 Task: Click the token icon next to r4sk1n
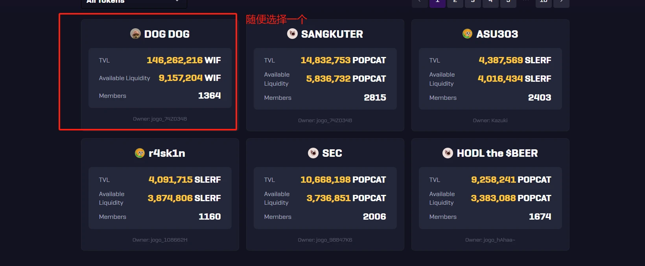tap(140, 153)
